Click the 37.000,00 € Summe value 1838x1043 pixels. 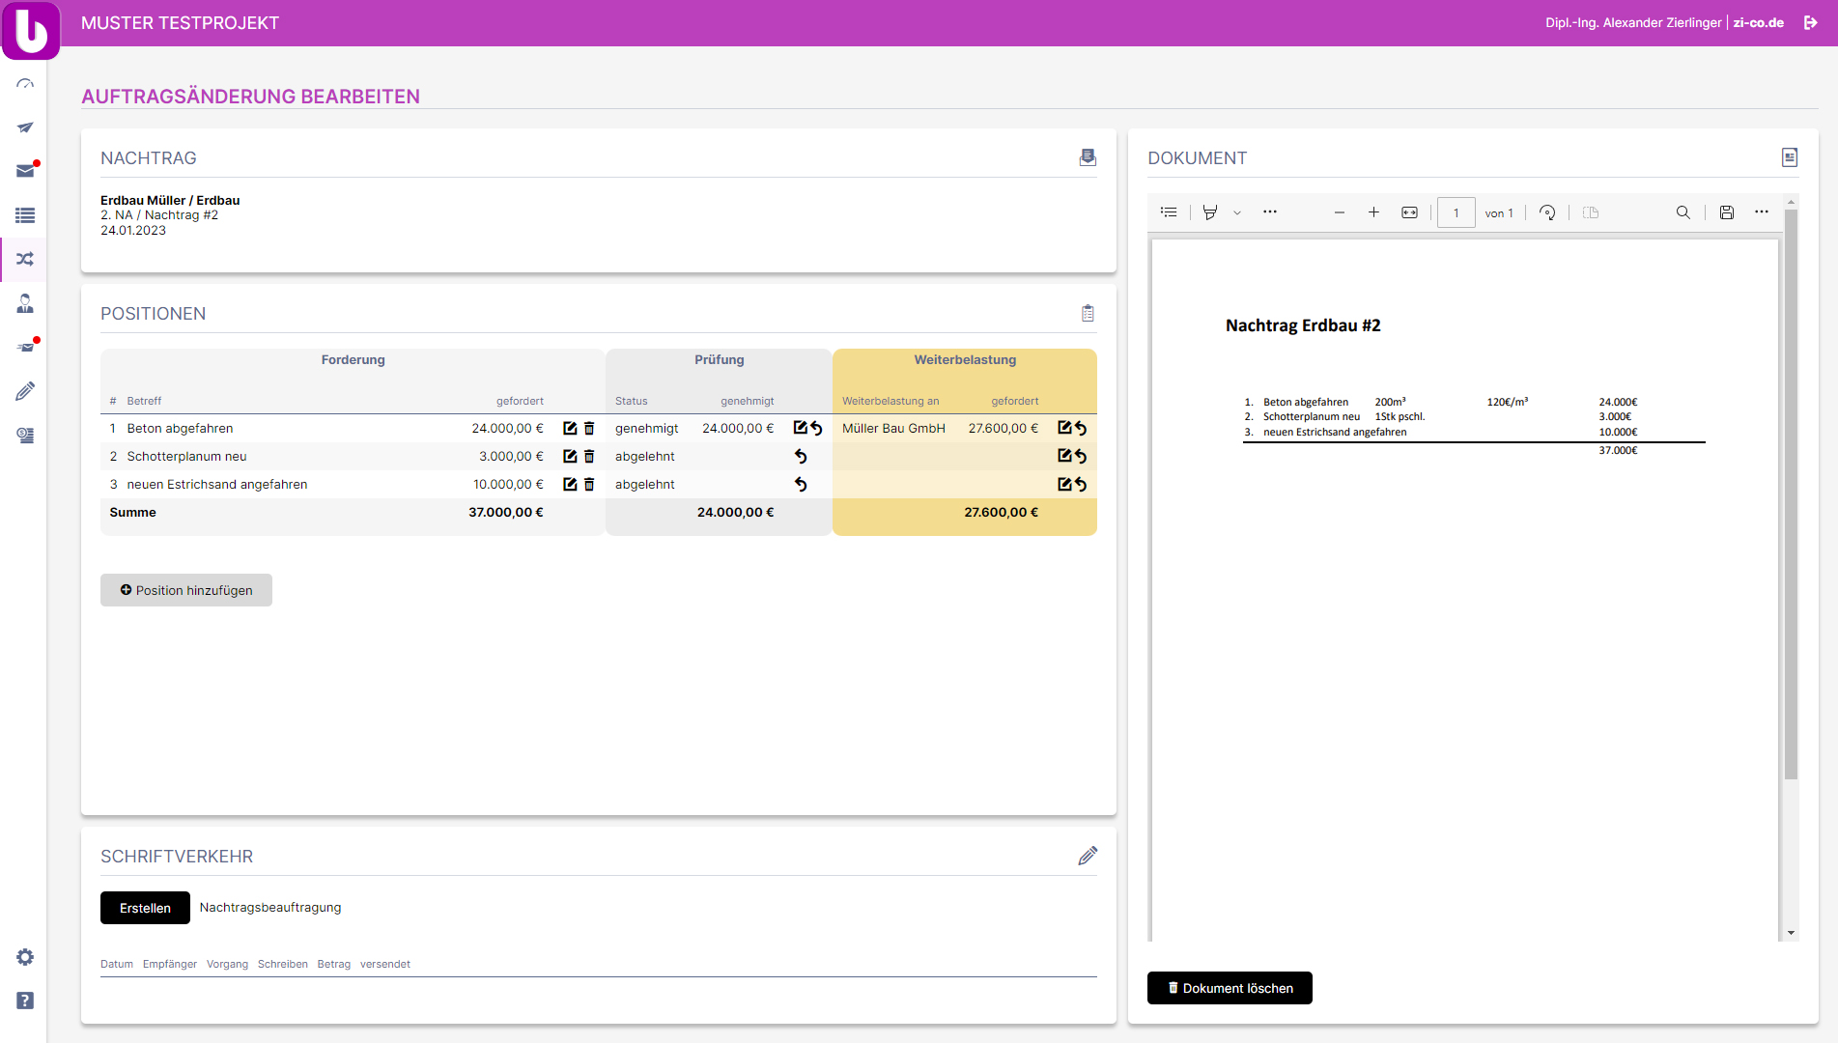(x=505, y=512)
